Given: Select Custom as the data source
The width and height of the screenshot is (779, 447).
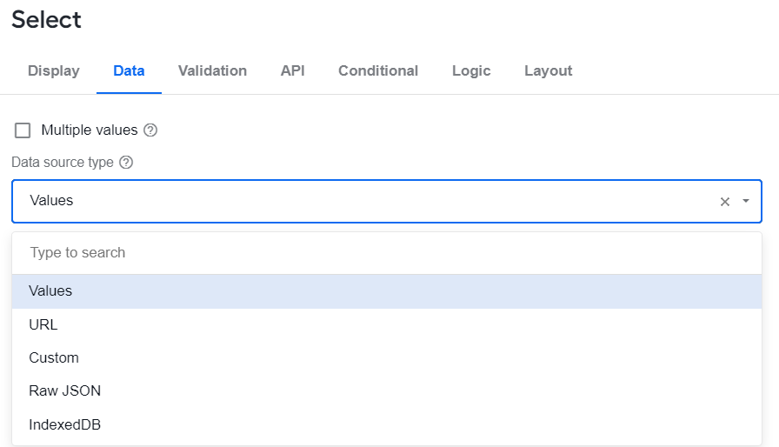Looking at the screenshot, I should pos(387,357).
